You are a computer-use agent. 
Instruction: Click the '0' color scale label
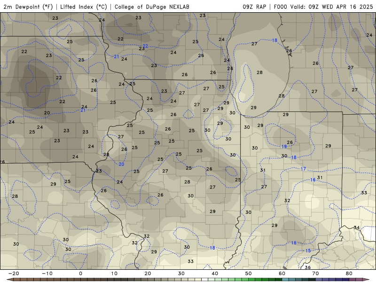pos(80,274)
